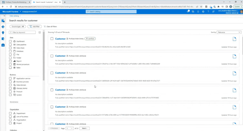Screen dimensions: 243x131
Task: Check the Department filter checkbox
Action: click(10, 113)
